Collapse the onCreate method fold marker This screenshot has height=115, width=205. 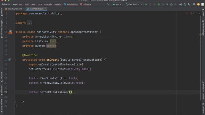click(15, 60)
